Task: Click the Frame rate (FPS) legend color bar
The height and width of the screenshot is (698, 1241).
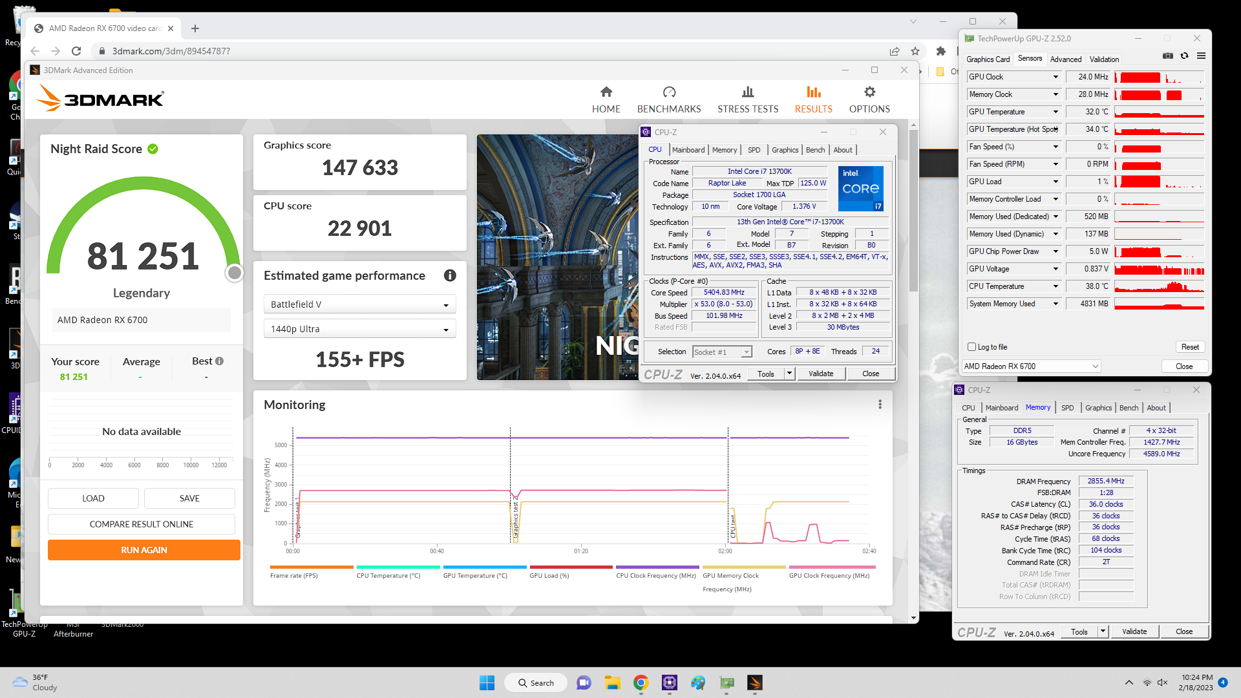Action: pyautogui.click(x=312, y=567)
